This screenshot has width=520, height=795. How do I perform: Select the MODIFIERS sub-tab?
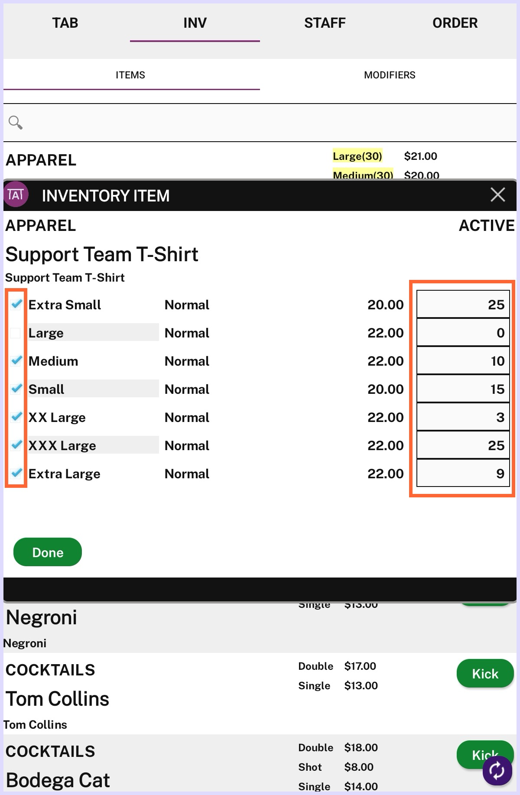(389, 75)
